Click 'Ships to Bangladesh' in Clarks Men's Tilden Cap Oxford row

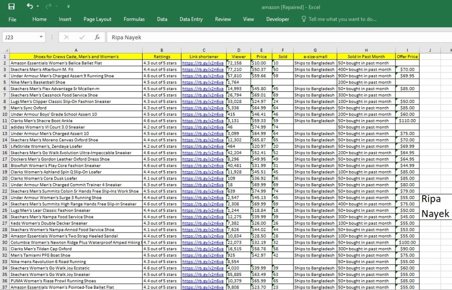(315, 249)
